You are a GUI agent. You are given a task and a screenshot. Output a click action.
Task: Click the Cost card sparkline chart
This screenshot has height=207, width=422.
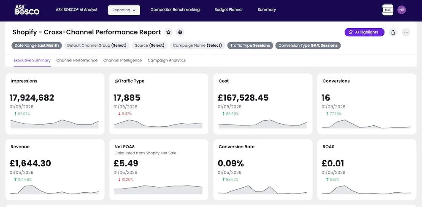(262, 124)
